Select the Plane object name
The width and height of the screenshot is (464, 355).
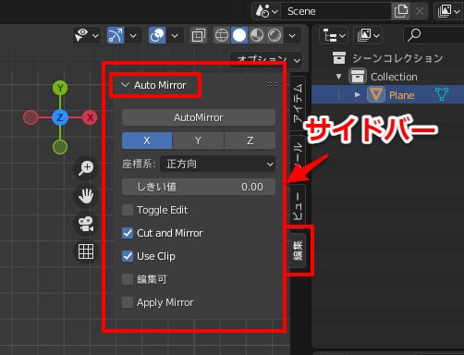coord(401,95)
